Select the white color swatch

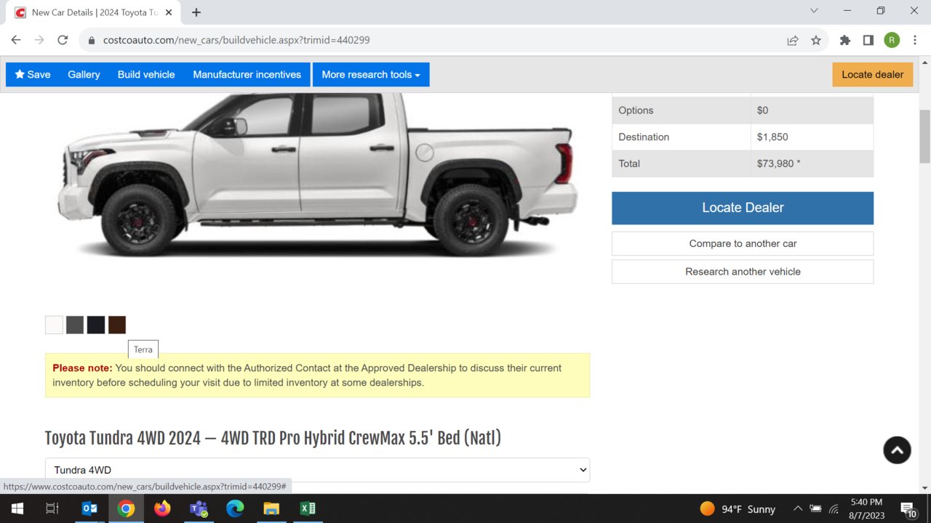pyautogui.click(x=54, y=325)
